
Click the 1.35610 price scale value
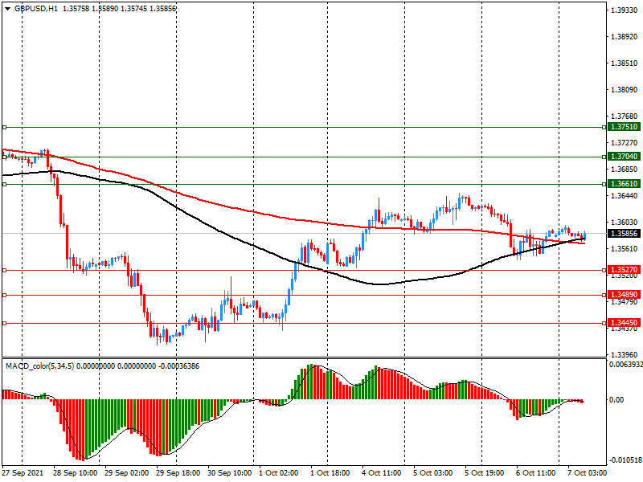pyautogui.click(x=625, y=249)
